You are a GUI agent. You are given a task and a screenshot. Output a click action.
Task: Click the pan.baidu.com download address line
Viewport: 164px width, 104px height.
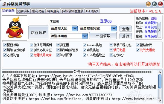[x=68, y=76]
